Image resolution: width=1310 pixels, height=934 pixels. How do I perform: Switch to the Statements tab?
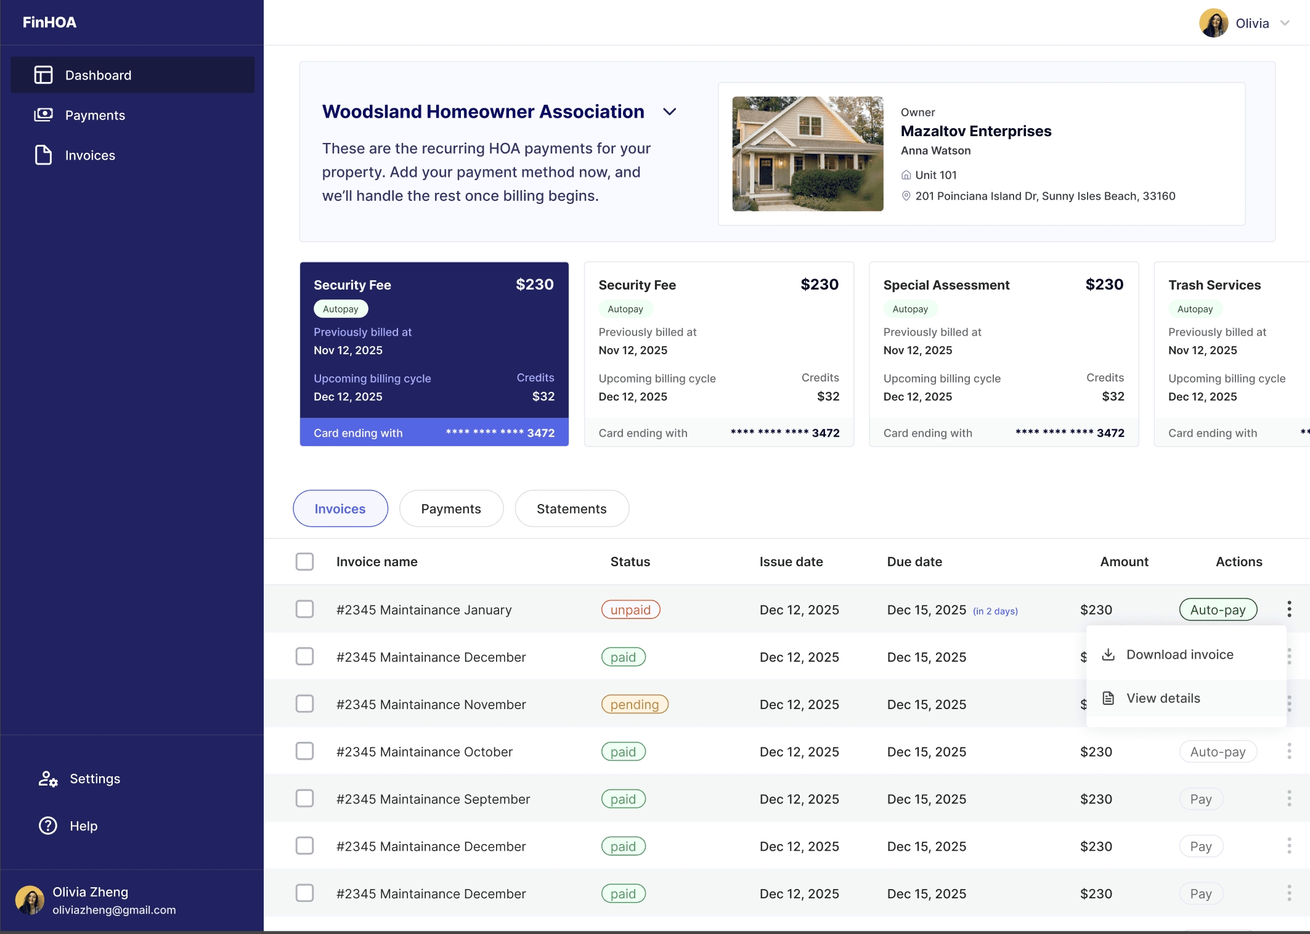pyautogui.click(x=571, y=508)
